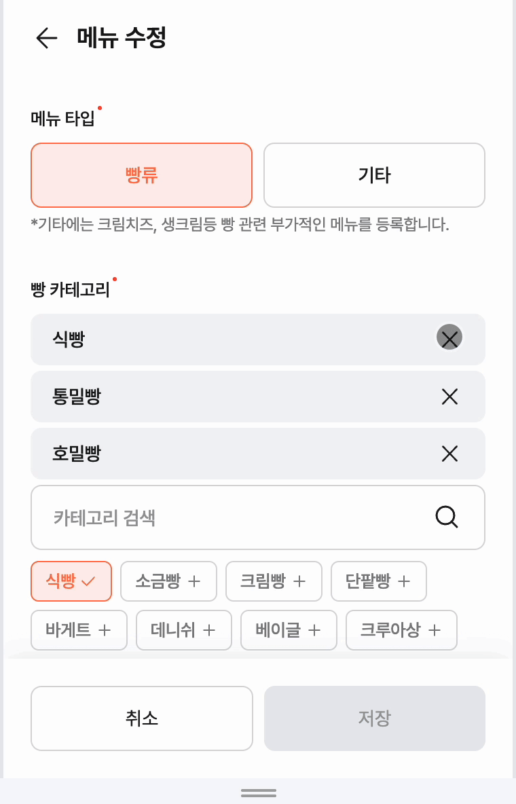This screenshot has width=516, height=804.
Task: Click the magnifier search icon
Action: click(447, 517)
